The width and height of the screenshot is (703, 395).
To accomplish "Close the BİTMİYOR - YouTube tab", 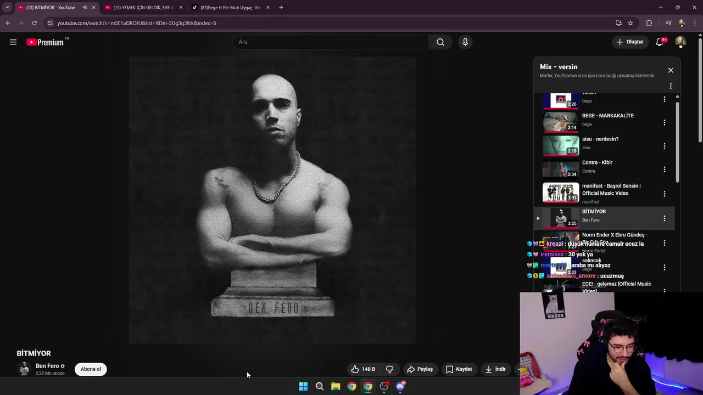I will click(93, 7).
